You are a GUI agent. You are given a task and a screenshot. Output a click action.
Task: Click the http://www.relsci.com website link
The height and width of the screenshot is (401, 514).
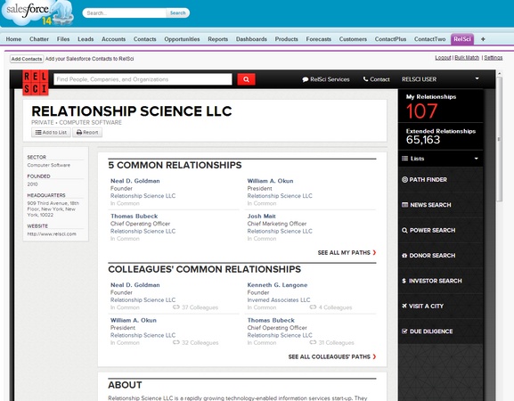pyautogui.click(x=52, y=233)
